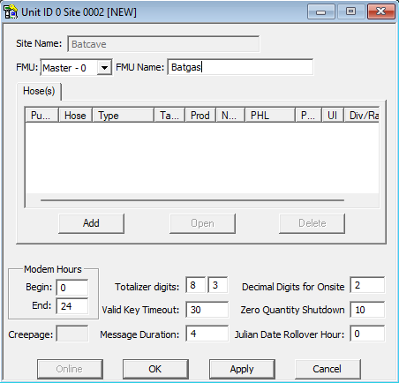Click the Message Duration field
Image resolution: width=399 pixels, height=383 pixels.
tap(207, 334)
